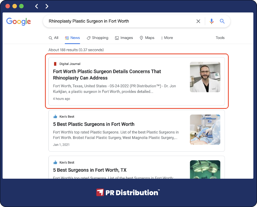Click the doctor photo thumbnail

coord(205,77)
